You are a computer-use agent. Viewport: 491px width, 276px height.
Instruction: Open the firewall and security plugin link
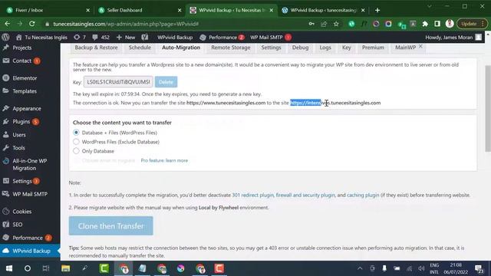[305, 195]
